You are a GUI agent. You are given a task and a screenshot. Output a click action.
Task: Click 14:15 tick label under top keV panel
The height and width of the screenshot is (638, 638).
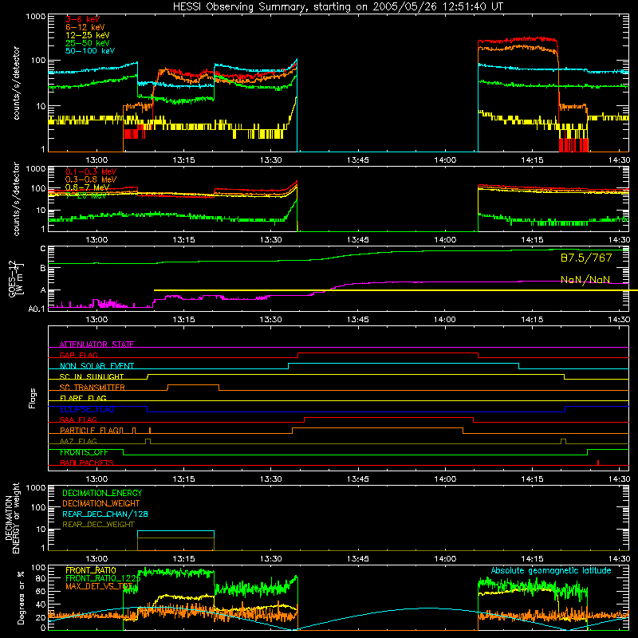click(x=532, y=160)
